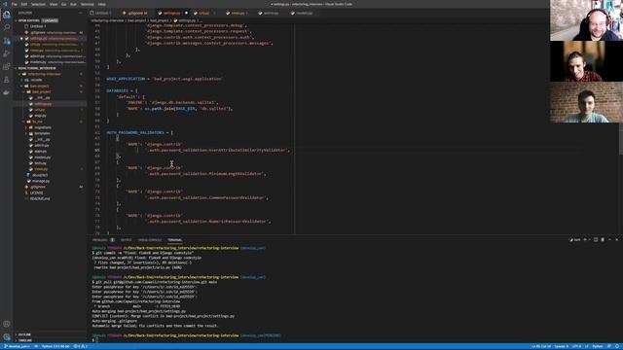Open the Source Control view

coord(7,41)
